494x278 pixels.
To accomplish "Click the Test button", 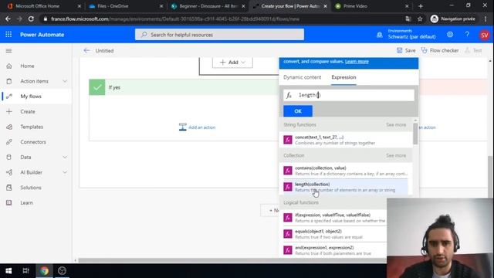I will 473,50.
